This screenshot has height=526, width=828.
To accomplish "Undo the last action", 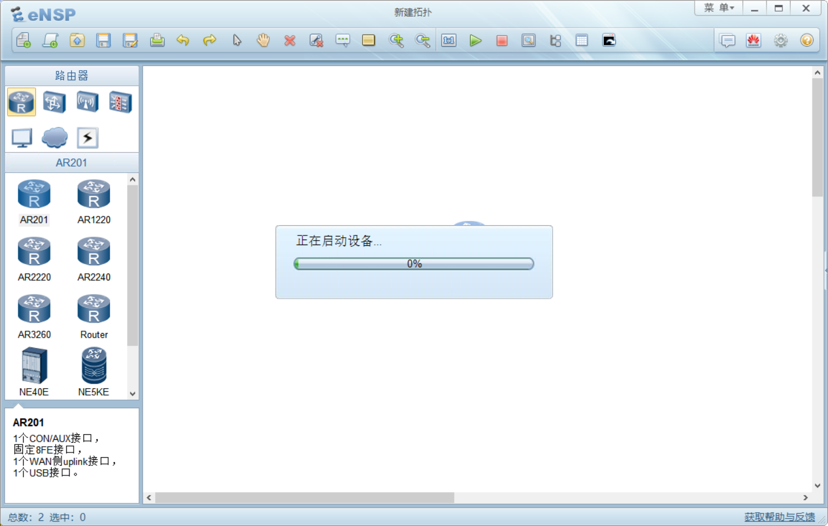I will 183,40.
